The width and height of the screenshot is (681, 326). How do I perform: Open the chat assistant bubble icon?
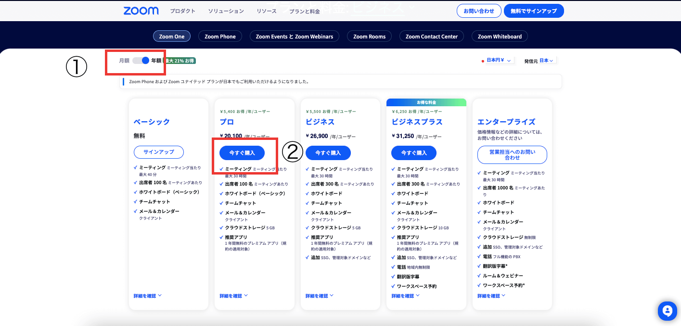[667, 311]
